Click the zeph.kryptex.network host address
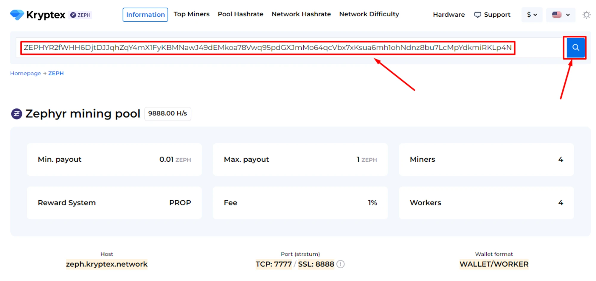The width and height of the screenshot is (596, 281). click(x=107, y=264)
